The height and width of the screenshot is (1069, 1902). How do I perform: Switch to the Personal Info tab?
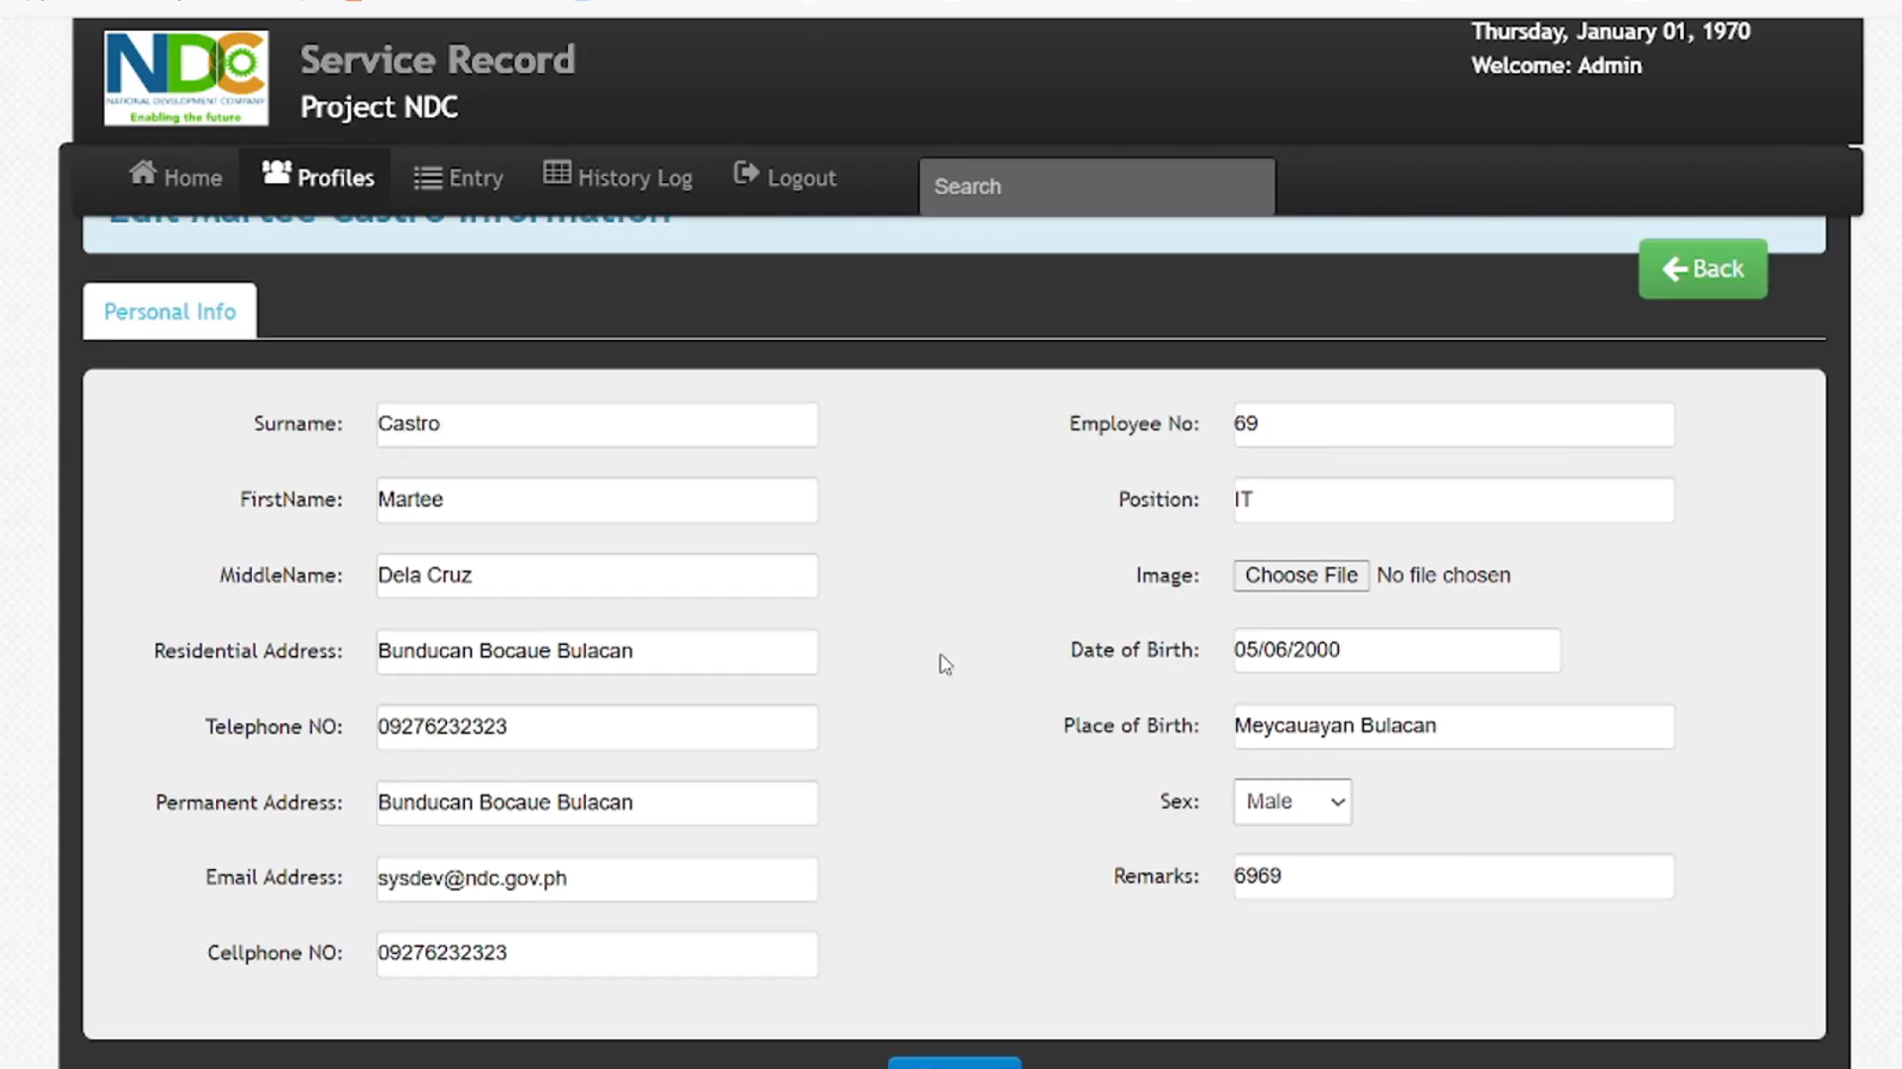pyautogui.click(x=169, y=312)
